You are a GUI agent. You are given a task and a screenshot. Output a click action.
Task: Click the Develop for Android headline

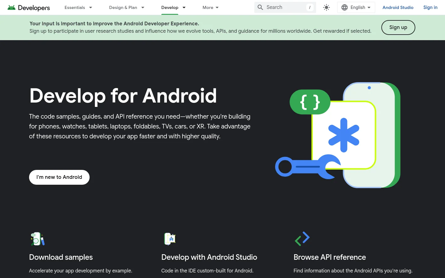tap(123, 96)
